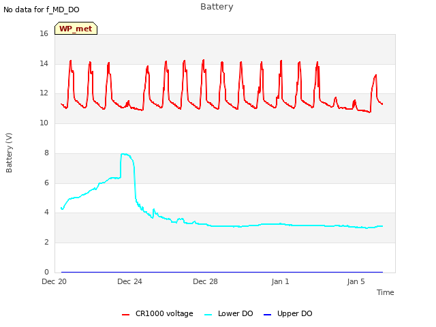Click the 'No data for f_MD_DO' message
Screen dimensions: 436x327
(42, 10)
